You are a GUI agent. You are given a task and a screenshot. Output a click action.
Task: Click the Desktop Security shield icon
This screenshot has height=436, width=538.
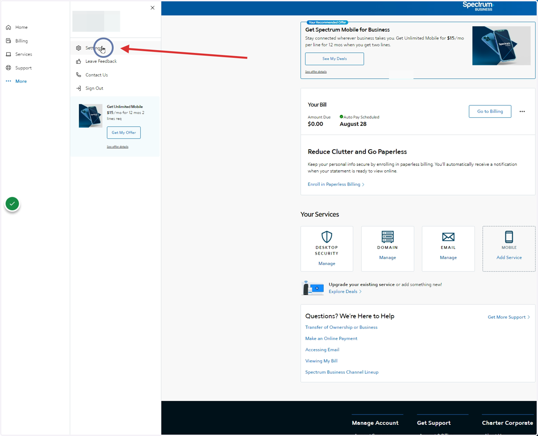pyautogui.click(x=327, y=237)
